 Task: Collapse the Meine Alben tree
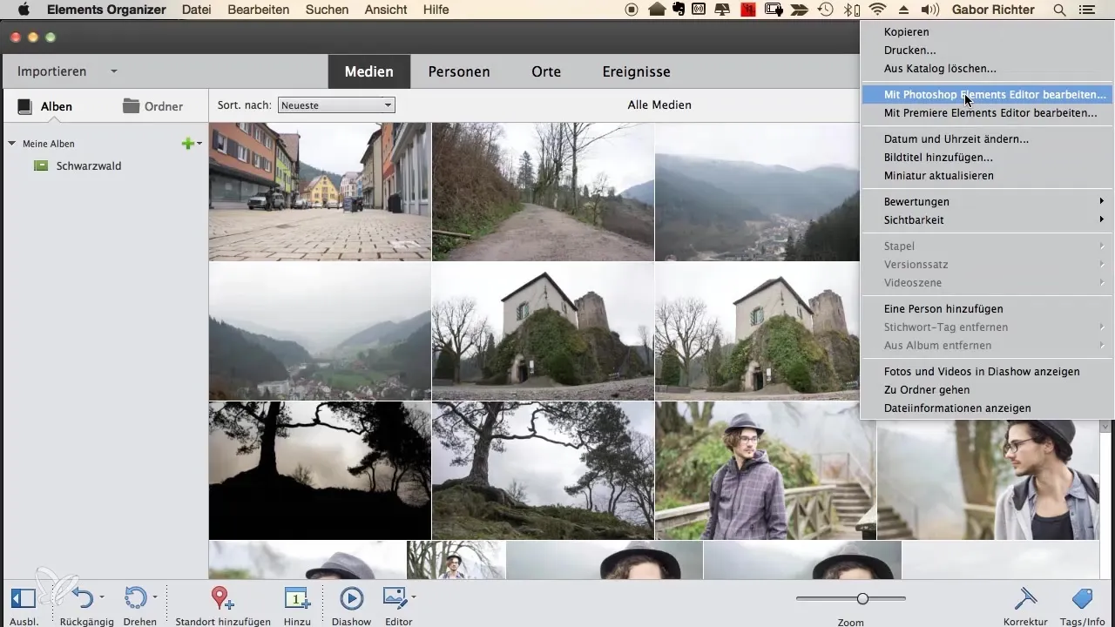(12, 144)
